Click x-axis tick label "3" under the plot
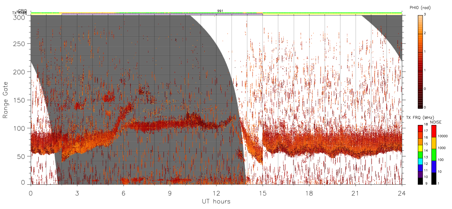Viewport: 452px width, 209px height. tap(77, 194)
